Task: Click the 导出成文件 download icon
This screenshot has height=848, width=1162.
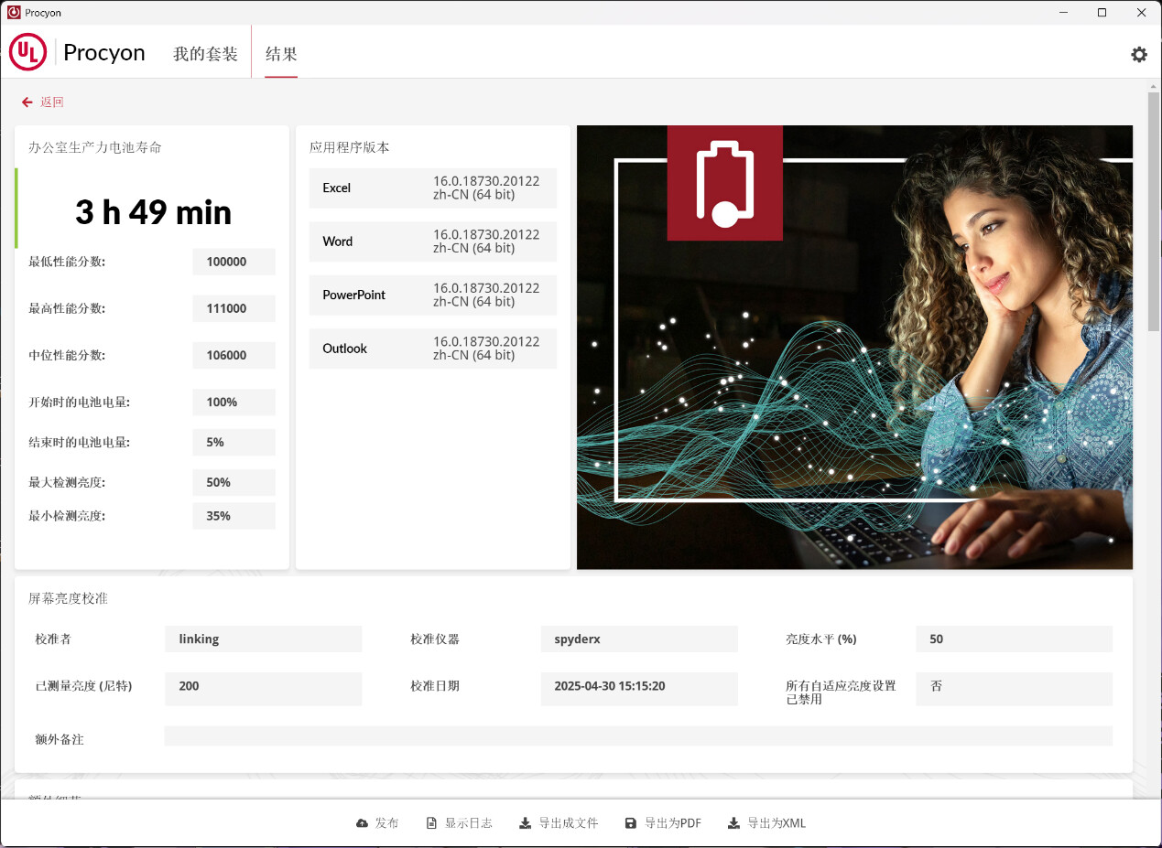Action: click(525, 823)
